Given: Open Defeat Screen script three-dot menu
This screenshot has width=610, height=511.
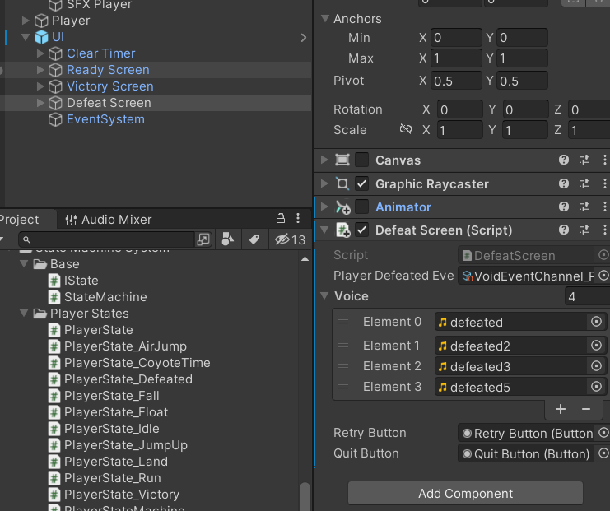Looking at the screenshot, I should pos(604,230).
